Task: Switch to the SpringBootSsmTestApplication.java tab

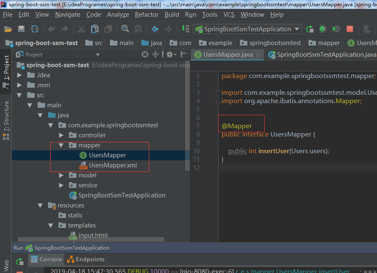Action: 322,55
